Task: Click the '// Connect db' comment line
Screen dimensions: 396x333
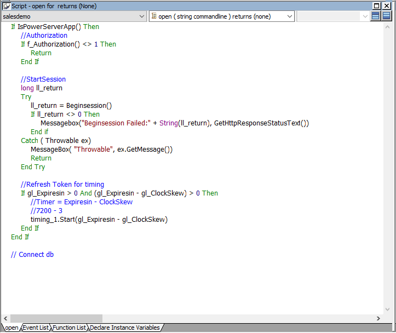Action: 32,255
